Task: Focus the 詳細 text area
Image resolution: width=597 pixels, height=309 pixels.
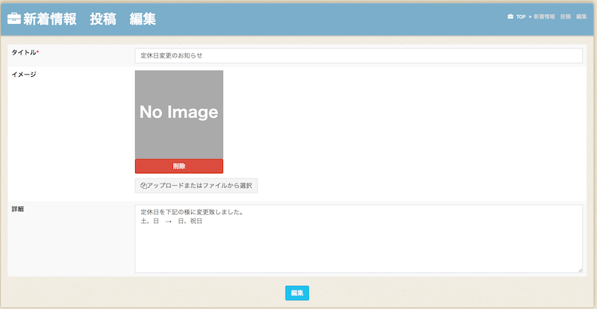Action: [359, 239]
